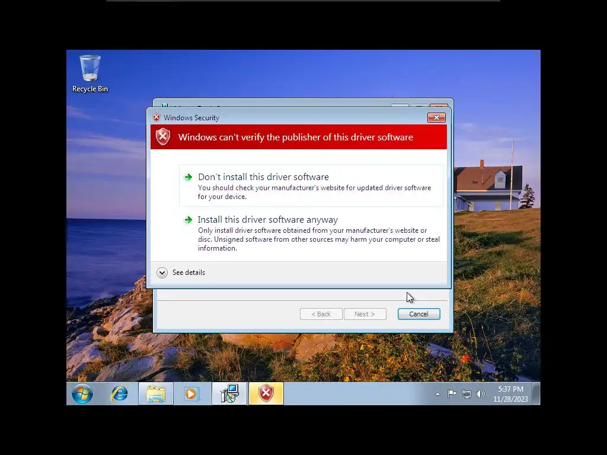Open the Windows Start orb
The height and width of the screenshot is (455, 607).
pyautogui.click(x=82, y=394)
